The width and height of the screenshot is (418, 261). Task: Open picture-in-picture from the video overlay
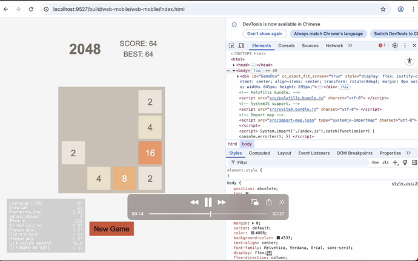click(254, 202)
